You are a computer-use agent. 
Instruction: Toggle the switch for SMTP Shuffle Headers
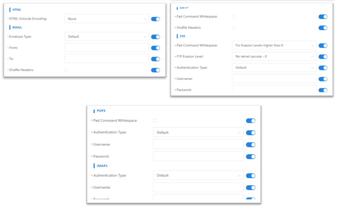pos(323,28)
